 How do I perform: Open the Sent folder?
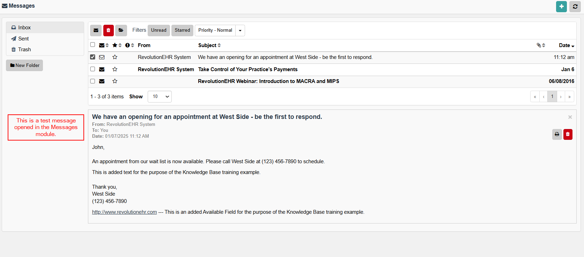pyautogui.click(x=23, y=39)
